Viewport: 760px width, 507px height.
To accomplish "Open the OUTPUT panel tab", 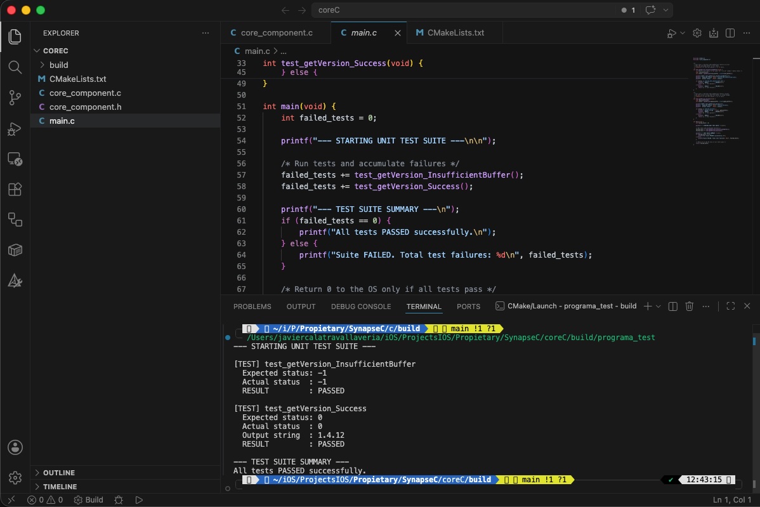I will (301, 306).
